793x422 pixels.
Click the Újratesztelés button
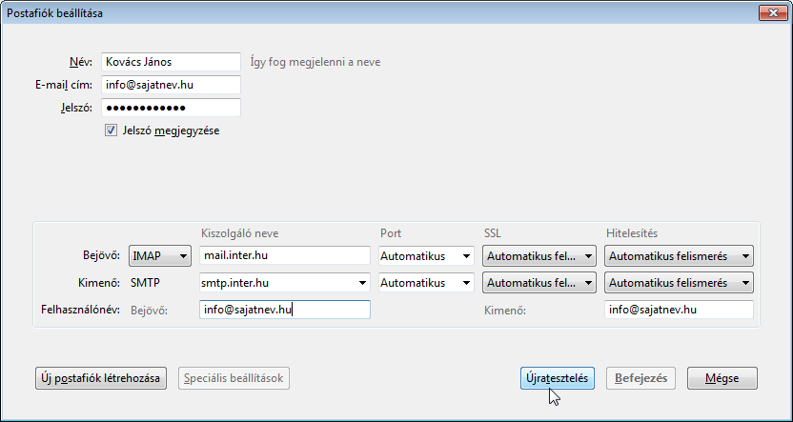558,378
